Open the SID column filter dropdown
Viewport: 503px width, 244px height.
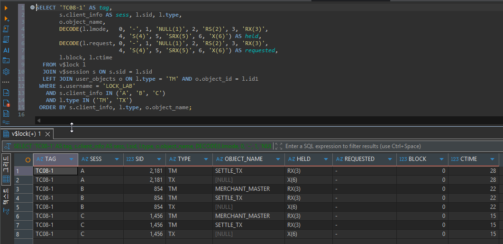pos(159,159)
